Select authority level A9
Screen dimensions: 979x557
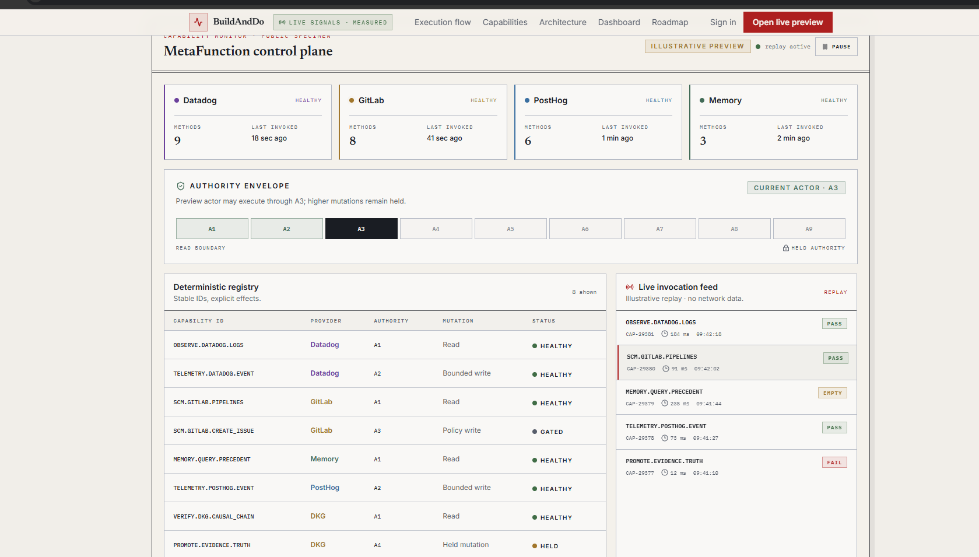[809, 229]
